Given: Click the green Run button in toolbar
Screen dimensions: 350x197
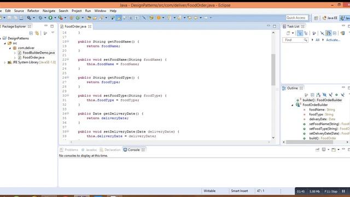Looking at the screenshot, I should (50, 18).
